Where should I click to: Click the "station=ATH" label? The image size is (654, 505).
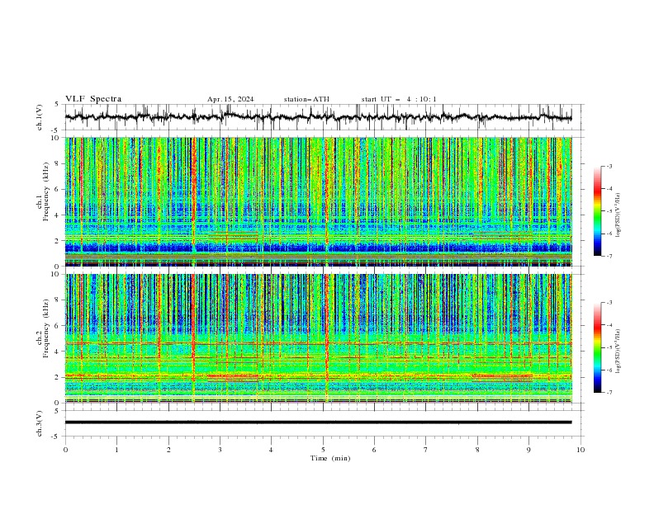(x=306, y=99)
